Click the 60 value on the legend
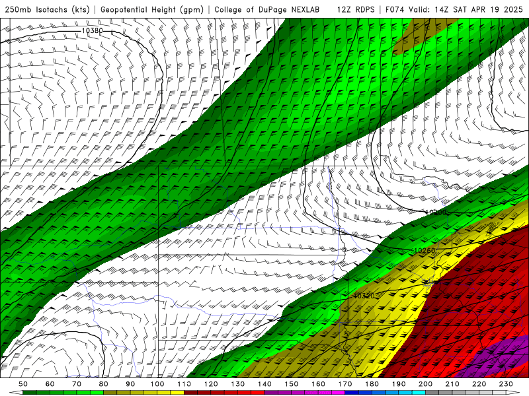The width and height of the screenshot is (529, 396). point(50,384)
